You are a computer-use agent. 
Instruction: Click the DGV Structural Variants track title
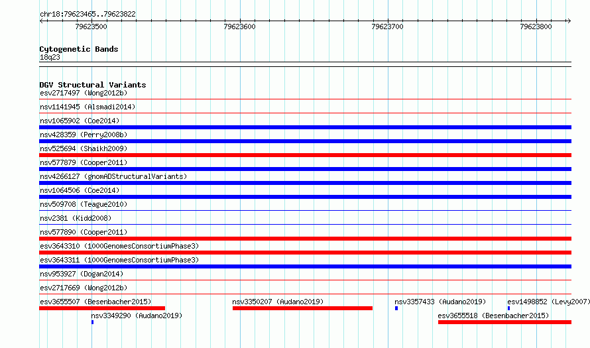coord(93,85)
